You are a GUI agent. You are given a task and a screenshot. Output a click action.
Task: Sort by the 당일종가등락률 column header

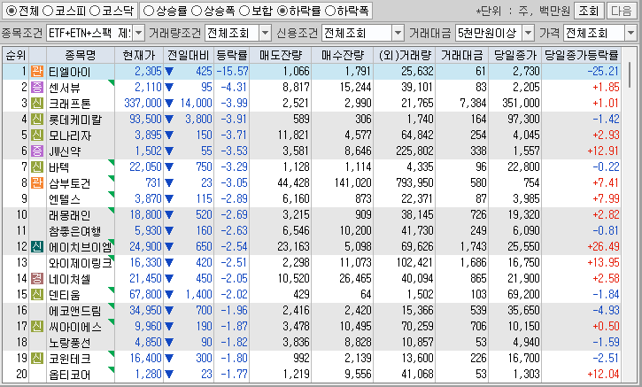coord(581,55)
